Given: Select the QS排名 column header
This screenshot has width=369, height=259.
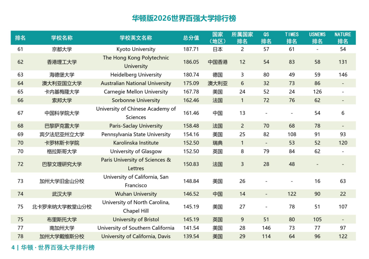Looking at the screenshot, I should point(266,38).
